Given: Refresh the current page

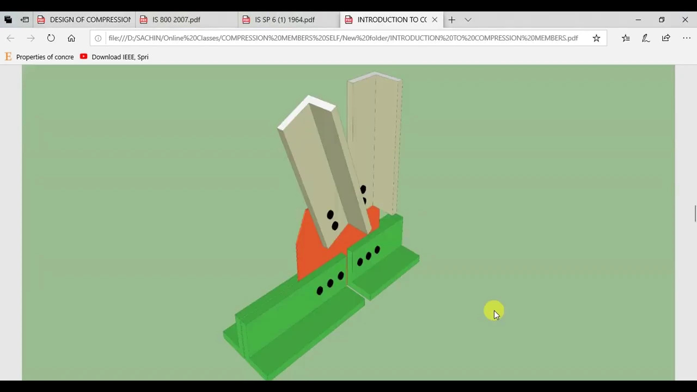Looking at the screenshot, I should [51, 38].
